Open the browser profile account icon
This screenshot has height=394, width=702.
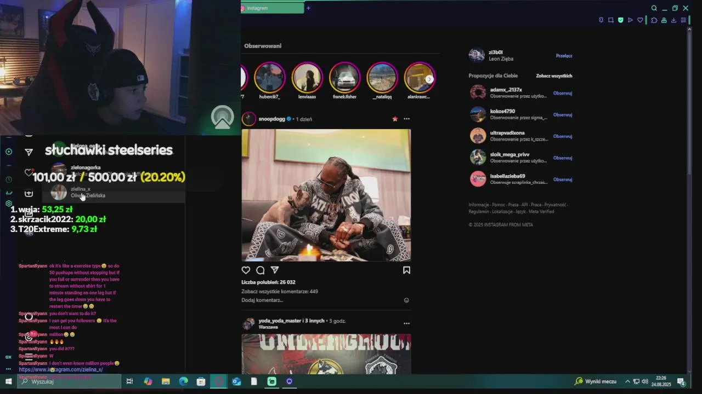click(x=664, y=20)
